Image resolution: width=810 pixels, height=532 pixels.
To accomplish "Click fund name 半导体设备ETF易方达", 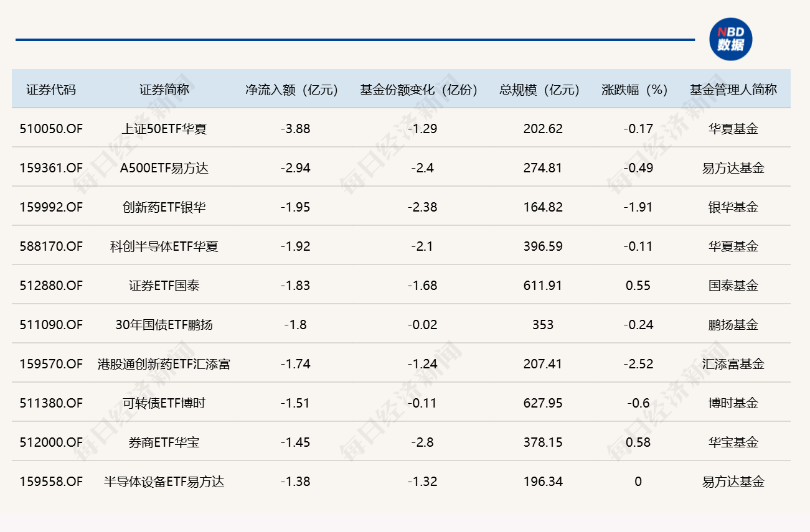I will 164,482.
